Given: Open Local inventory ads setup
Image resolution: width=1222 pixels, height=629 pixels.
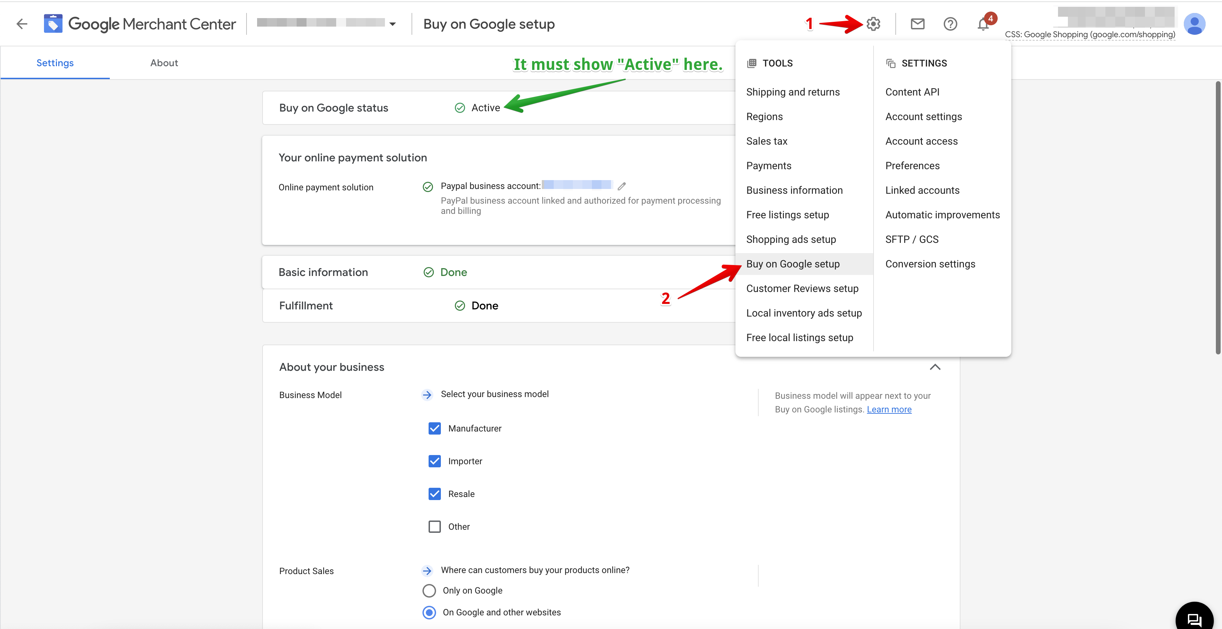Looking at the screenshot, I should [804, 313].
